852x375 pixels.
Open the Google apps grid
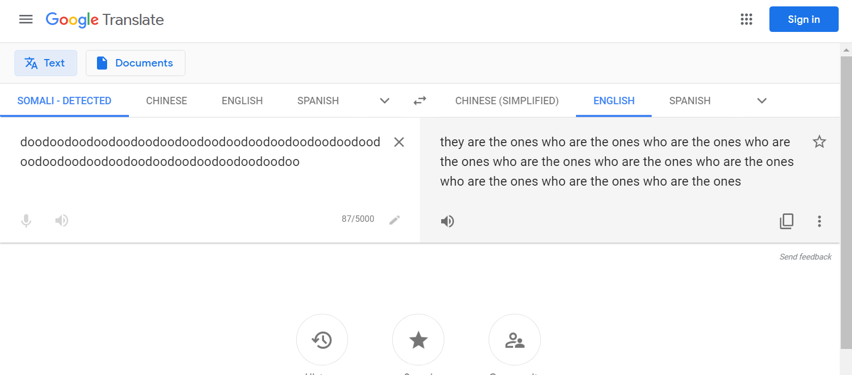point(746,20)
